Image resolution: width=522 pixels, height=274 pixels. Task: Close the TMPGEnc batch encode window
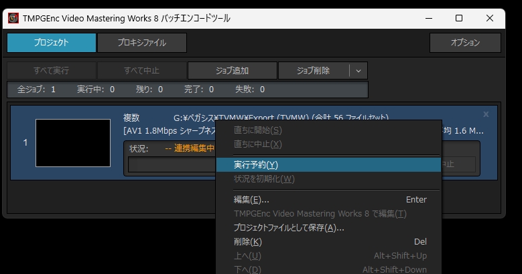pyautogui.click(x=491, y=18)
